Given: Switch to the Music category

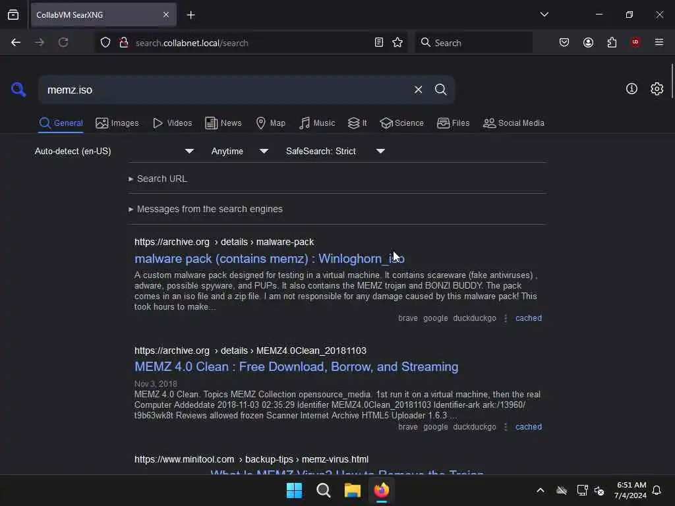Looking at the screenshot, I should click(317, 123).
